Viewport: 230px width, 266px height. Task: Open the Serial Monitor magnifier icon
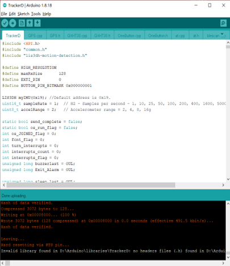223,23
